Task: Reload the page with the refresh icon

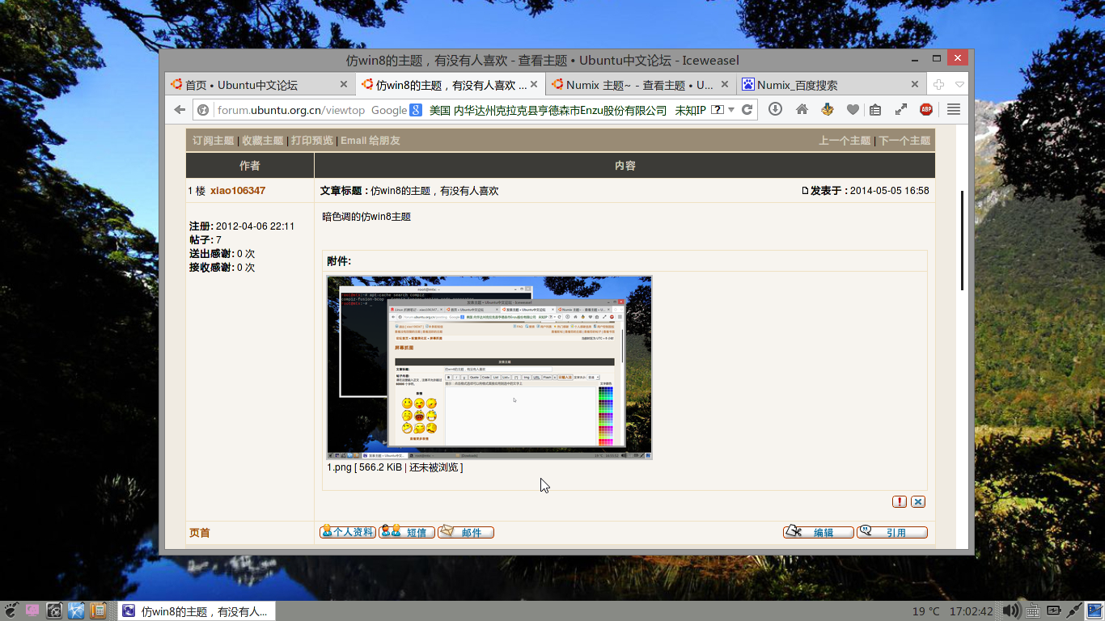Action: (747, 110)
